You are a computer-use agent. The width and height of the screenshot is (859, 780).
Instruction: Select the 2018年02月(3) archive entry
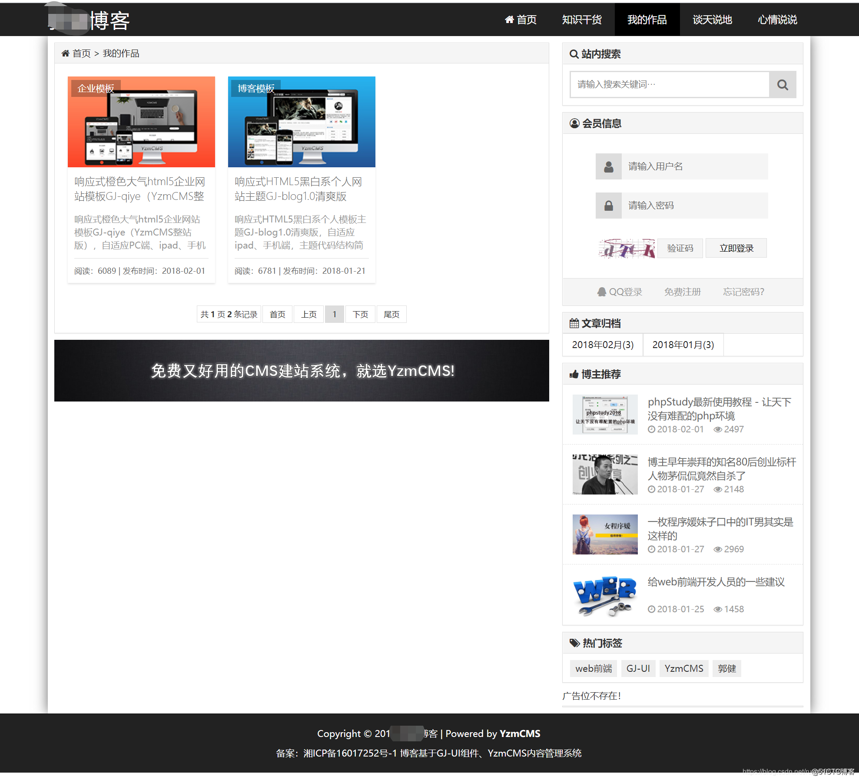click(602, 345)
